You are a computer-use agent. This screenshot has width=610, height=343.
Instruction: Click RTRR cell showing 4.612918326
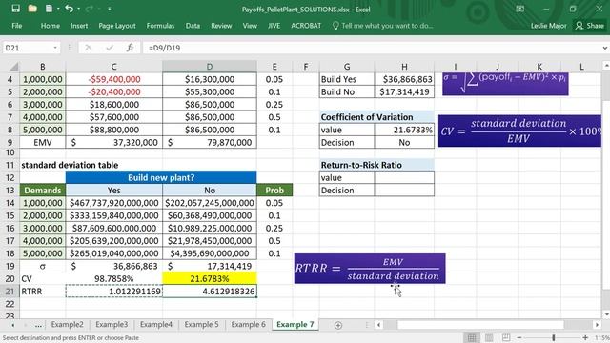pyautogui.click(x=210, y=292)
